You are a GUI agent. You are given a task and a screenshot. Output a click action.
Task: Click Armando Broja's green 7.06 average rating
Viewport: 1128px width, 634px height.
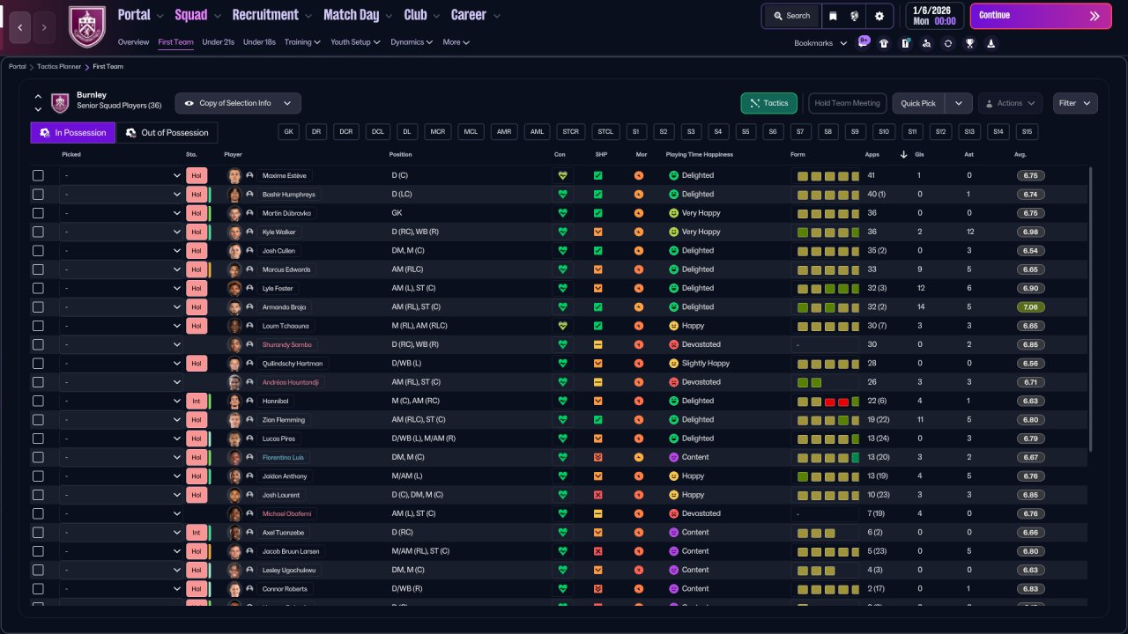1030,307
